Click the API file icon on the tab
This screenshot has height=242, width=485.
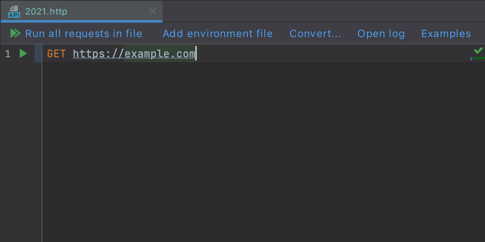[x=14, y=12]
